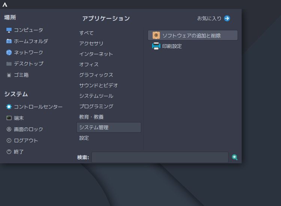Image resolution: width=281 pixels, height=206 pixels.
Task: Select the インターネット category
Action: pos(96,54)
